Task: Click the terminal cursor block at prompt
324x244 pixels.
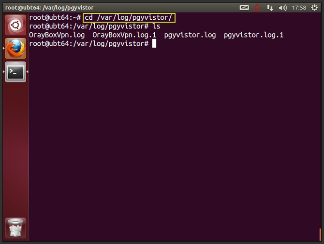Action: [x=154, y=44]
